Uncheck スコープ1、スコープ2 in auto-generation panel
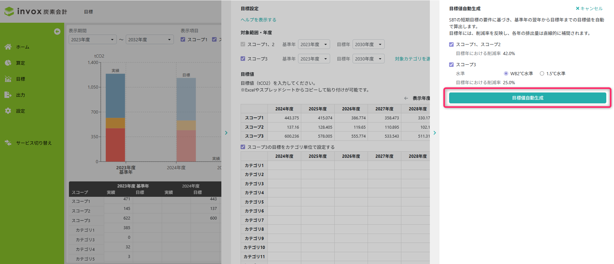This screenshot has height=264, width=614. [x=451, y=44]
